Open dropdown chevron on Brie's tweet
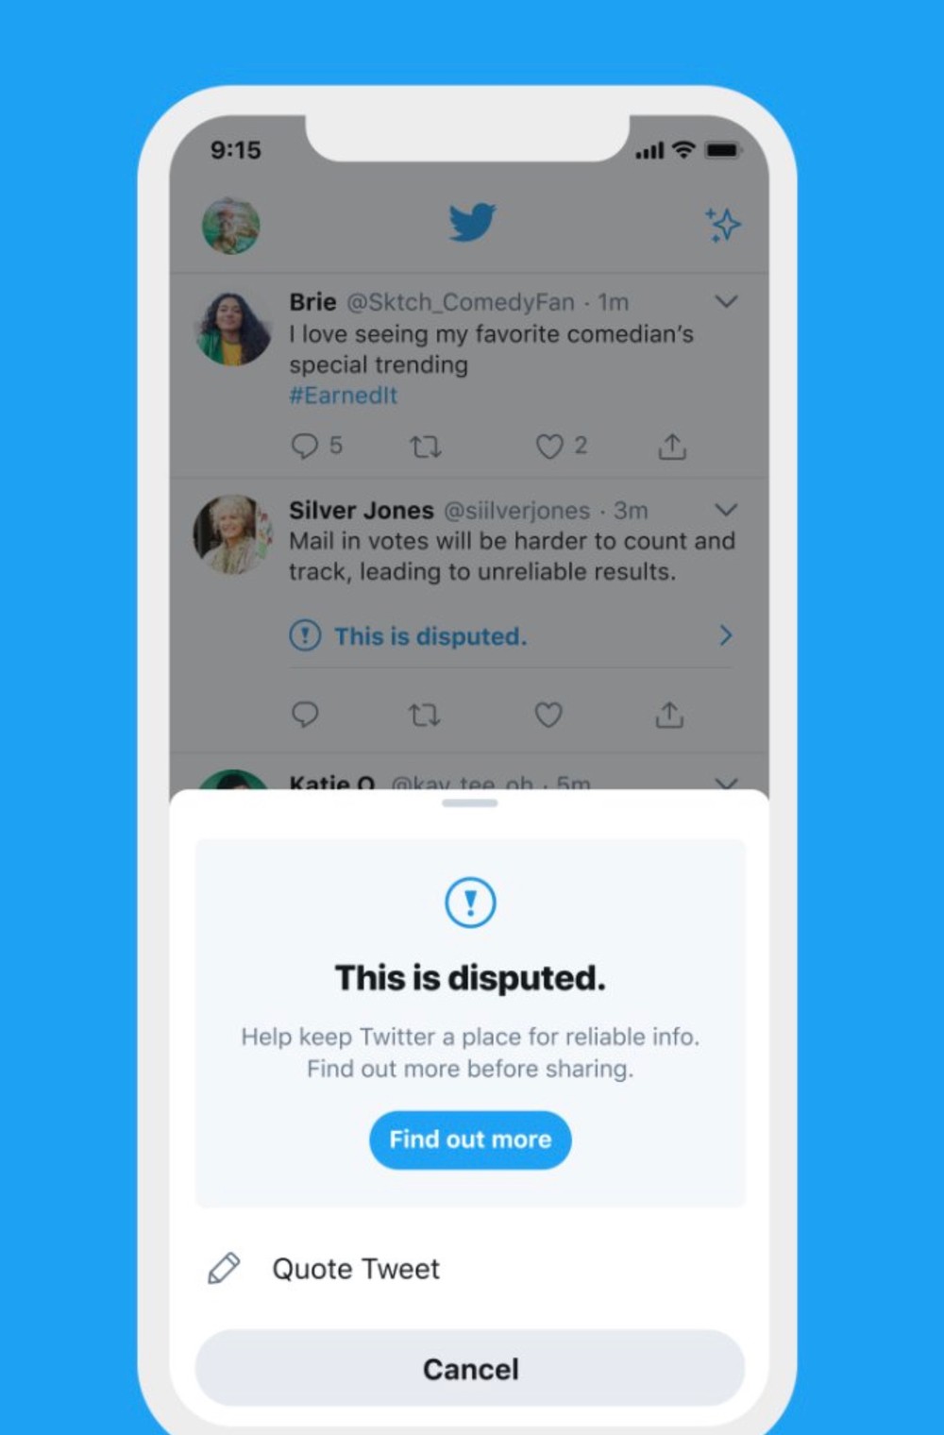The image size is (944, 1435). pyautogui.click(x=725, y=302)
